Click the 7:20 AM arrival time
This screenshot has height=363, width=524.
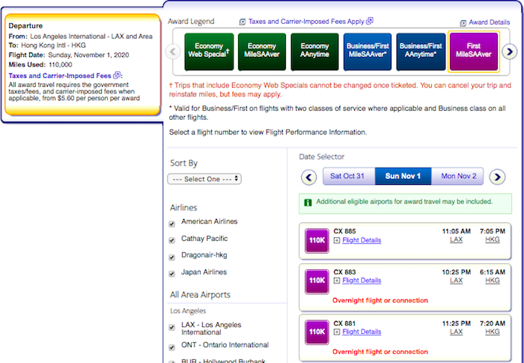click(493, 323)
